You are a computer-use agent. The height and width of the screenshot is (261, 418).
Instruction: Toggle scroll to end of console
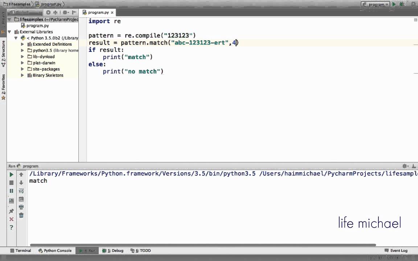(21, 199)
